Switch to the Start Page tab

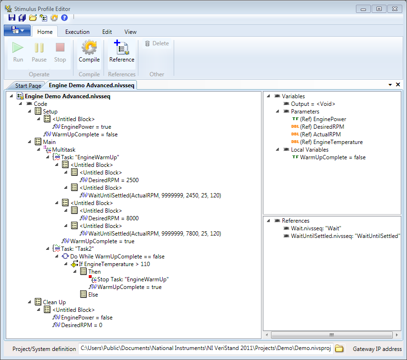28,86
